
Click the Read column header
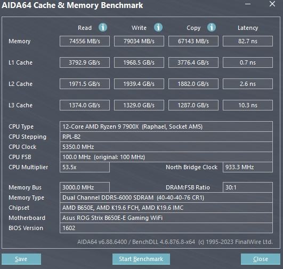pos(85,28)
